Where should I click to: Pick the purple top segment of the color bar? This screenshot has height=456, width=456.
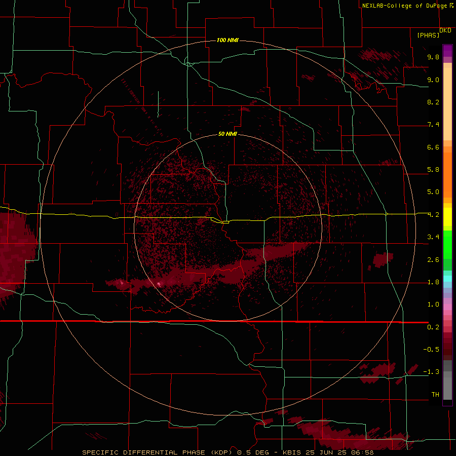coord(447,51)
